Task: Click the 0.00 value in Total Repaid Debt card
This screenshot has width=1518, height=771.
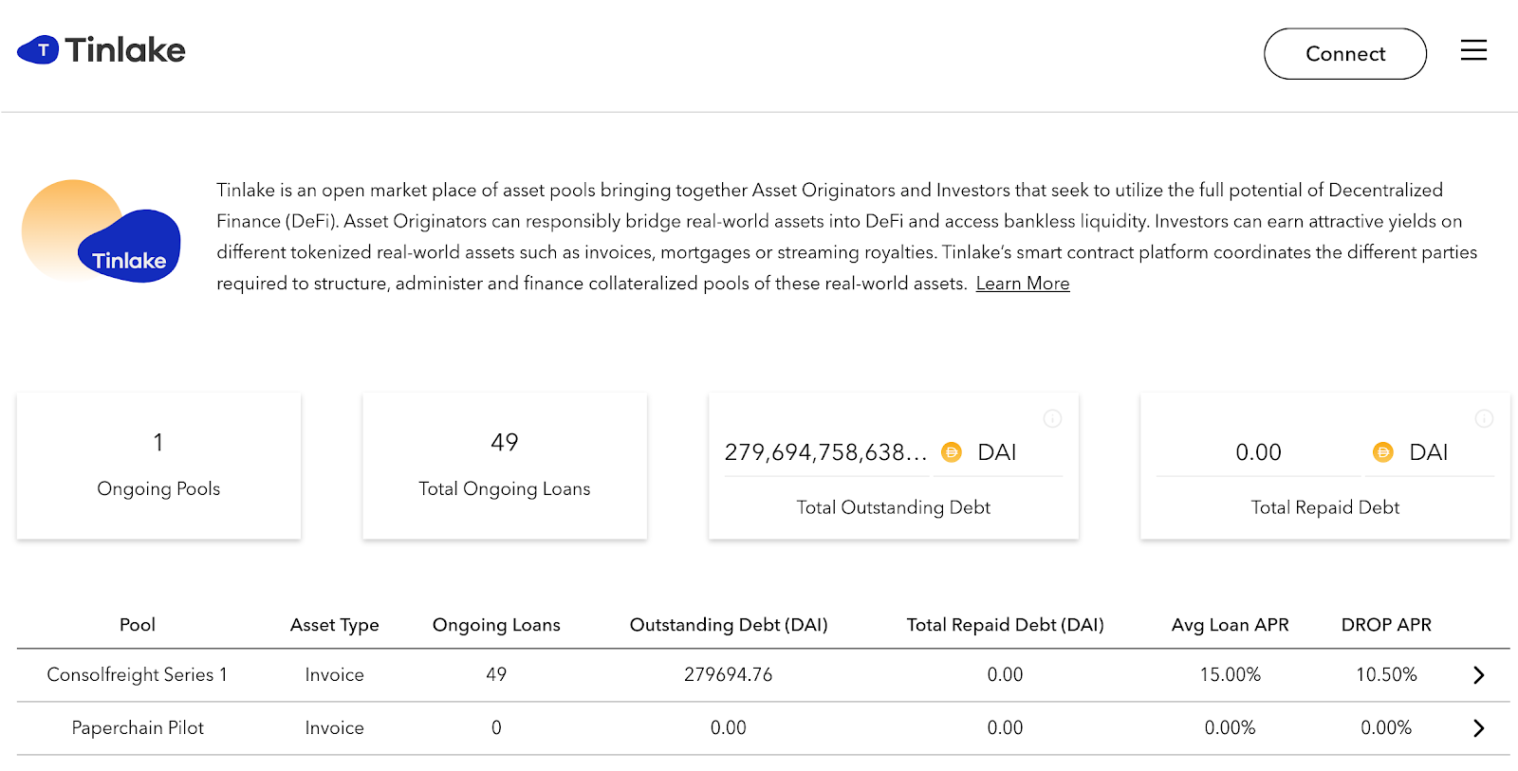Action: point(1258,452)
